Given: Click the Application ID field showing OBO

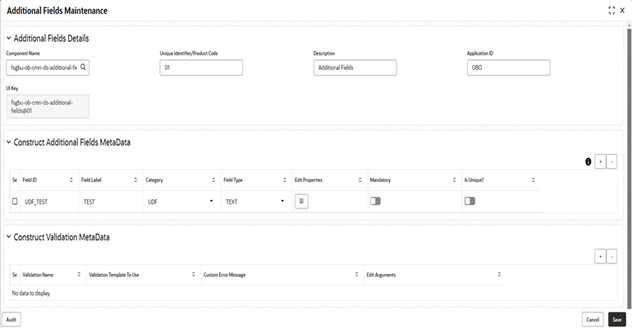Looking at the screenshot, I should pos(509,67).
